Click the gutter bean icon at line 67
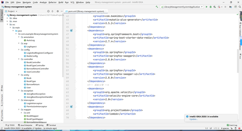 pyautogui.click(x=71, y=106)
